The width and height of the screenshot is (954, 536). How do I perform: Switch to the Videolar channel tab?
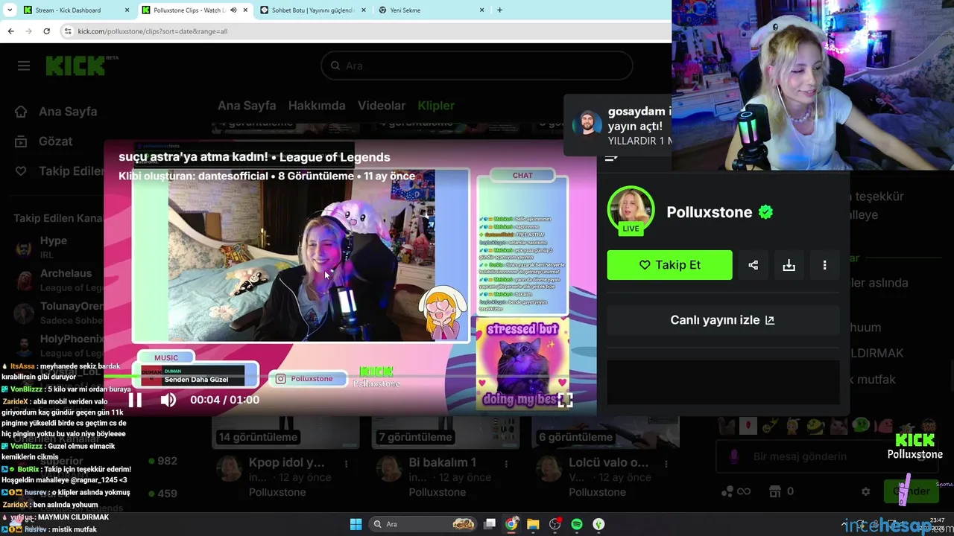point(382,106)
